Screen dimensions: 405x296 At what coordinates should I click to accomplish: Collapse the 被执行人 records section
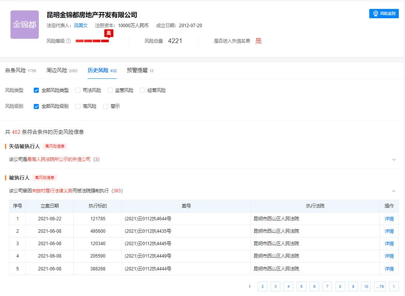[x=394, y=191]
